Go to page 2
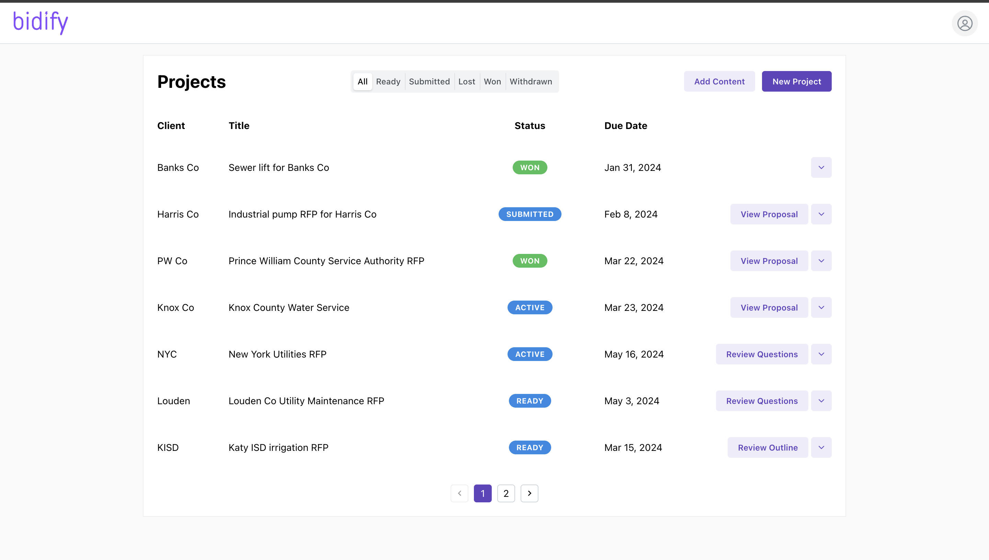989x560 pixels. click(x=505, y=493)
